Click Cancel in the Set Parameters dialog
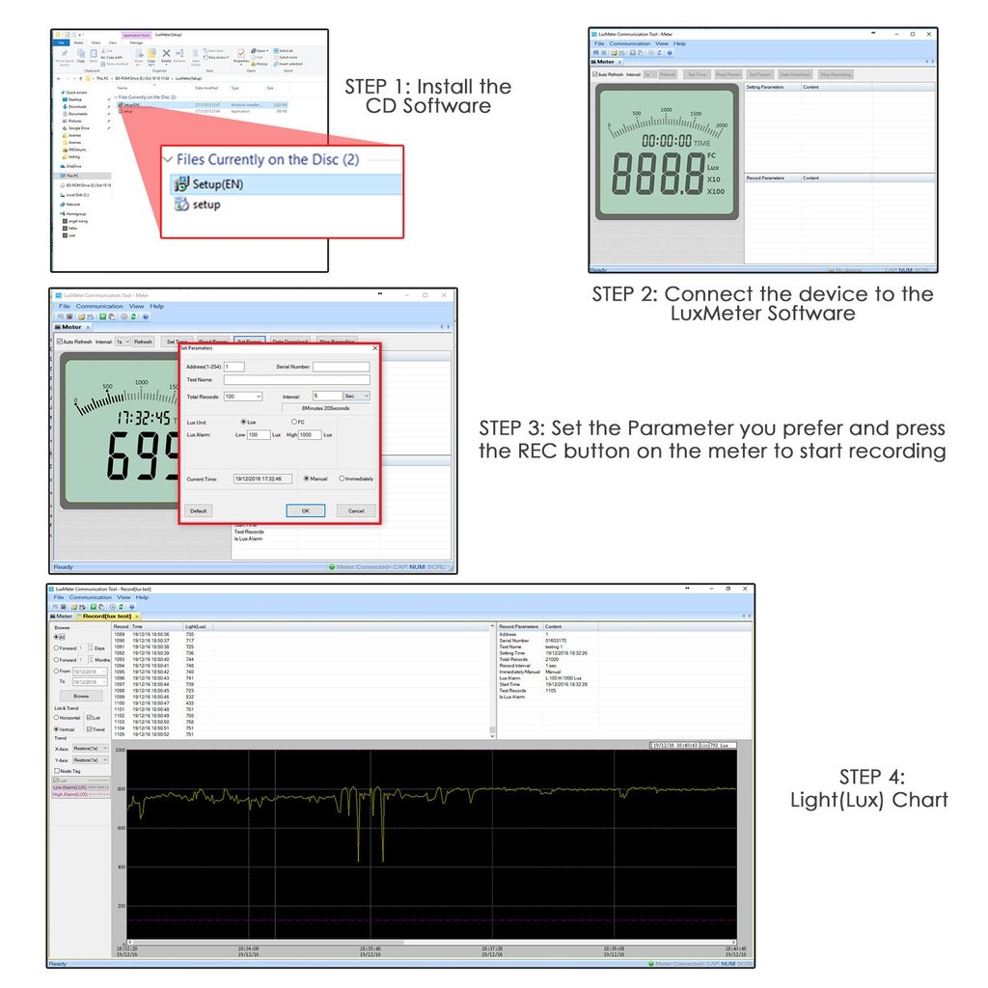 356,511
